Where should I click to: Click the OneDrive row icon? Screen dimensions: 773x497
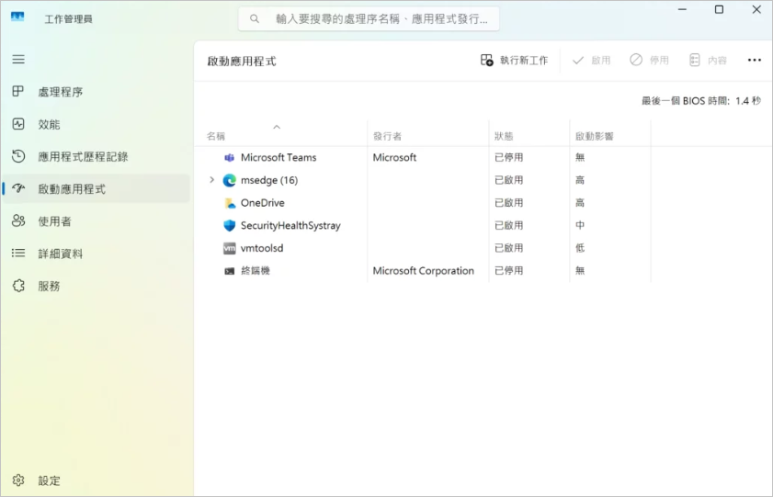(230, 203)
